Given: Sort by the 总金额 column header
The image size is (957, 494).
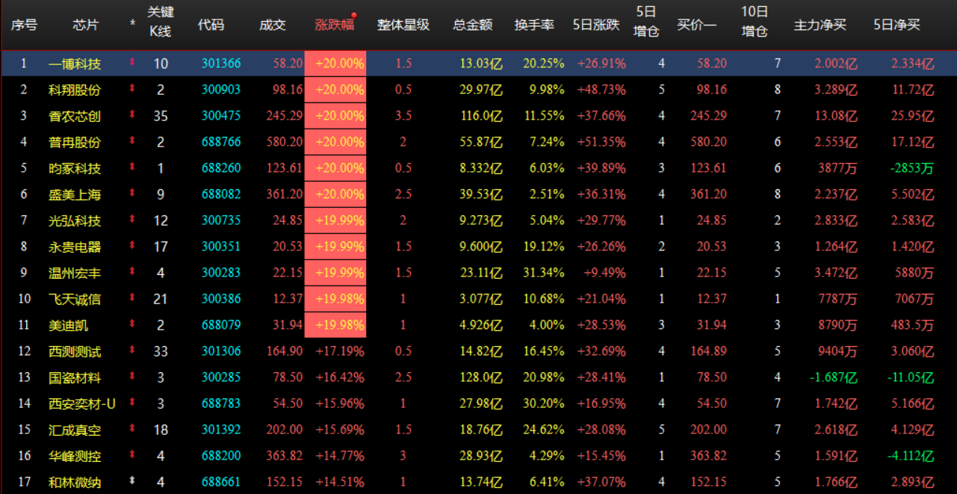Looking at the screenshot, I should point(473,24).
